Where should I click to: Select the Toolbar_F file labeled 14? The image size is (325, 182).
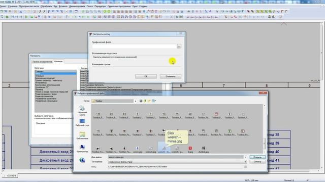click(x=177, y=116)
